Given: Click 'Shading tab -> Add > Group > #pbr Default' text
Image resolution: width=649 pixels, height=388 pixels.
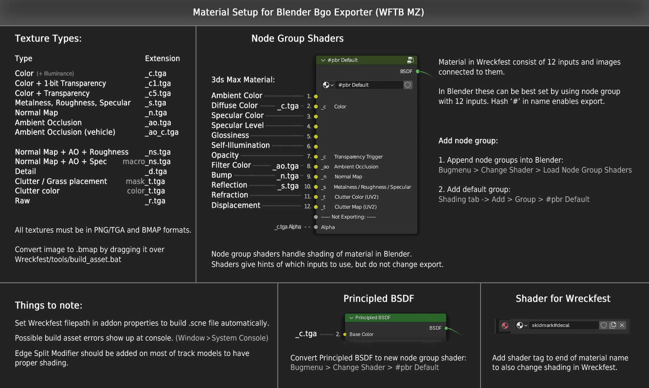Looking at the screenshot, I should click(x=514, y=200).
